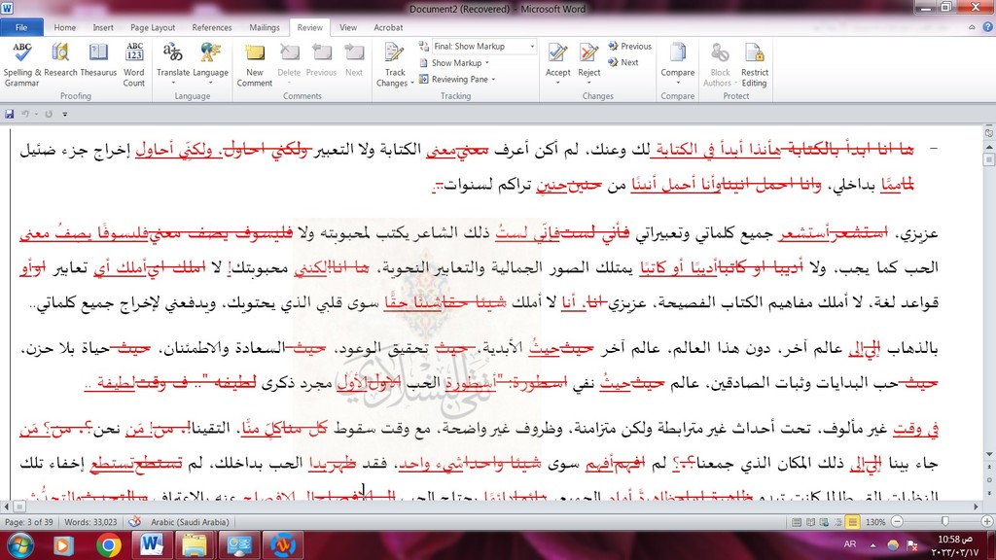Switch to the Acrobat tab
Viewport: 996px width, 560px height.
click(388, 27)
